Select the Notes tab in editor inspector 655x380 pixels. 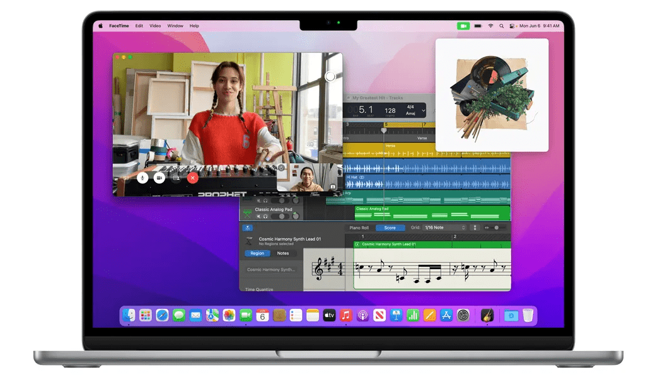283,253
